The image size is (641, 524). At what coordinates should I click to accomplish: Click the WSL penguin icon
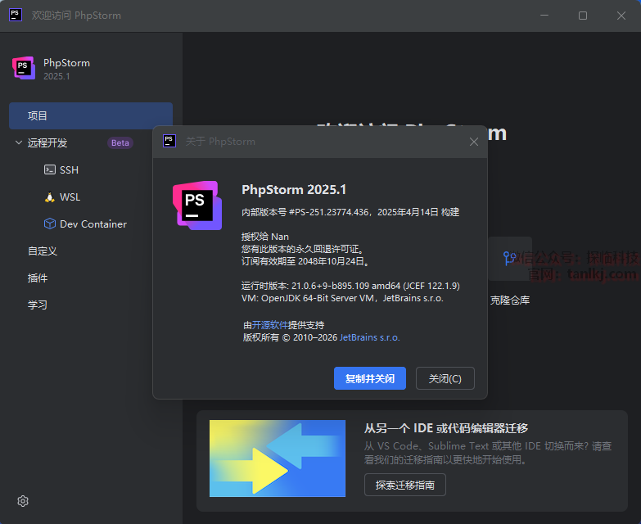[49, 197]
